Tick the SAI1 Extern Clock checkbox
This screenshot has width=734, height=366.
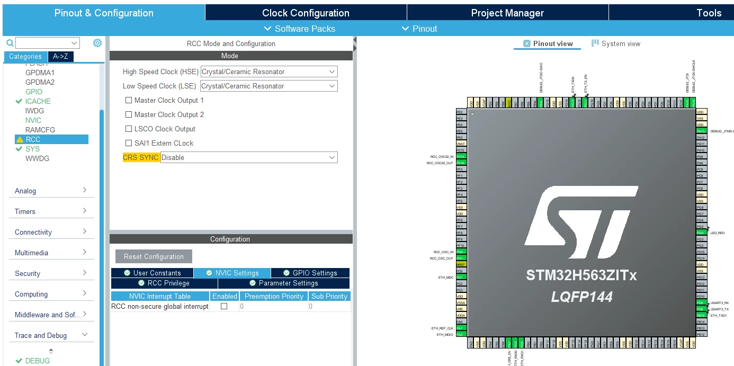(129, 143)
